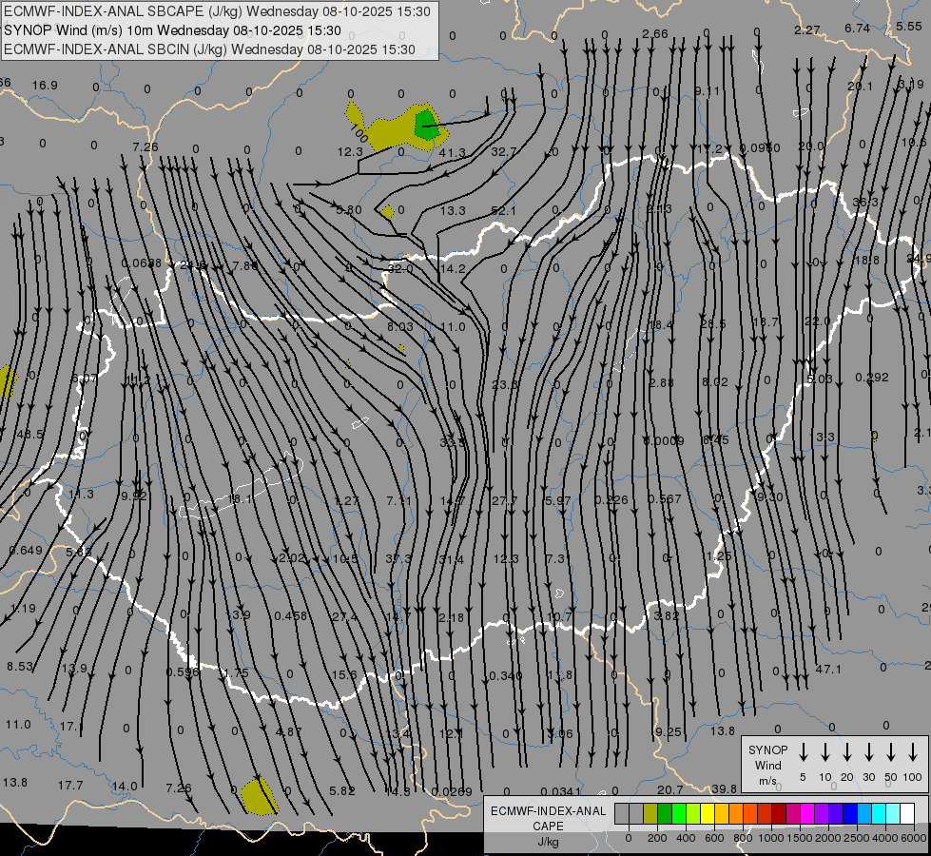The image size is (931, 856).
Task: Click the '37.3' value in map center
Action: click(398, 558)
